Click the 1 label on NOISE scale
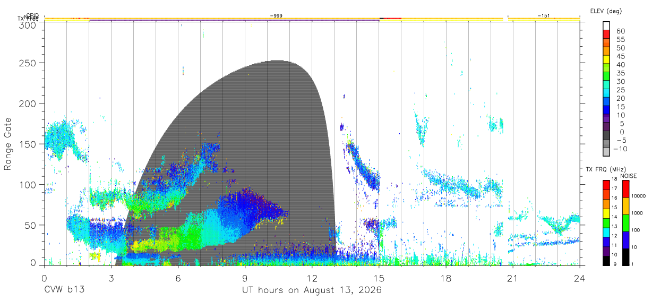652x301 pixels. 633,264
